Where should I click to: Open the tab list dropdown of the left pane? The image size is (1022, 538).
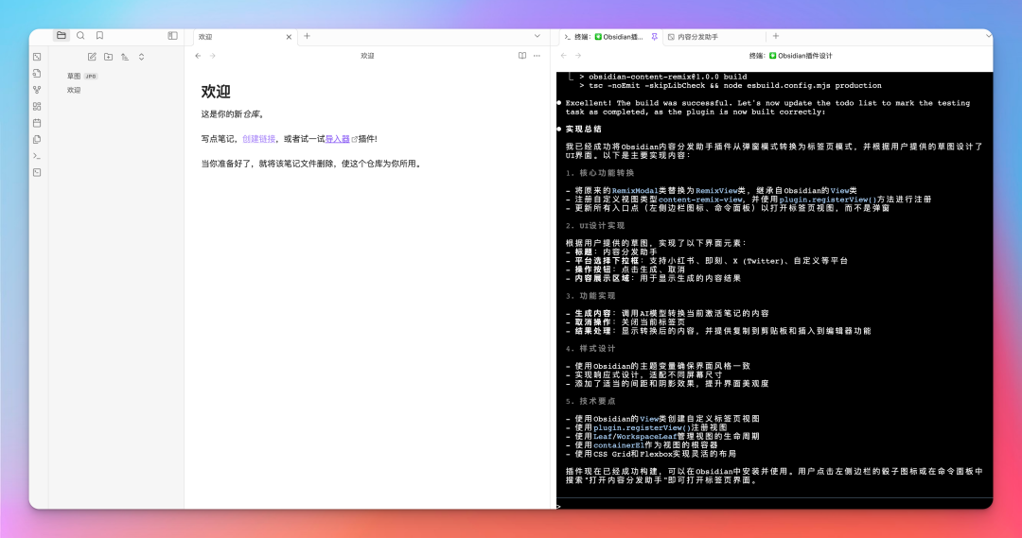(x=537, y=37)
